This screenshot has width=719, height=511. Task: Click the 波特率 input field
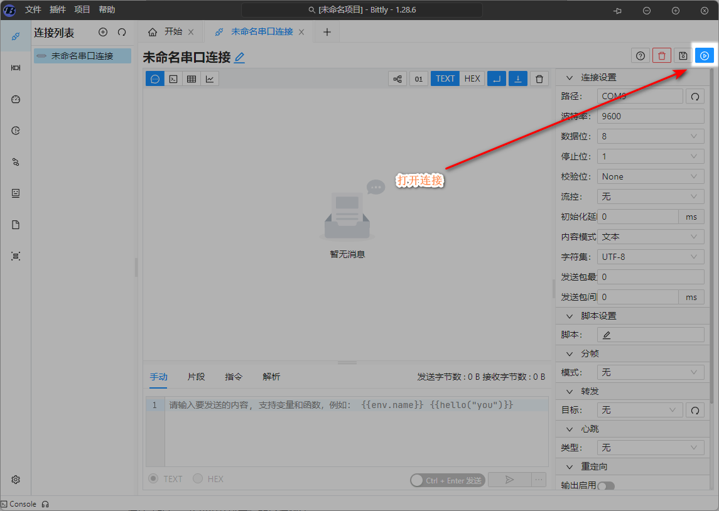pos(650,116)
